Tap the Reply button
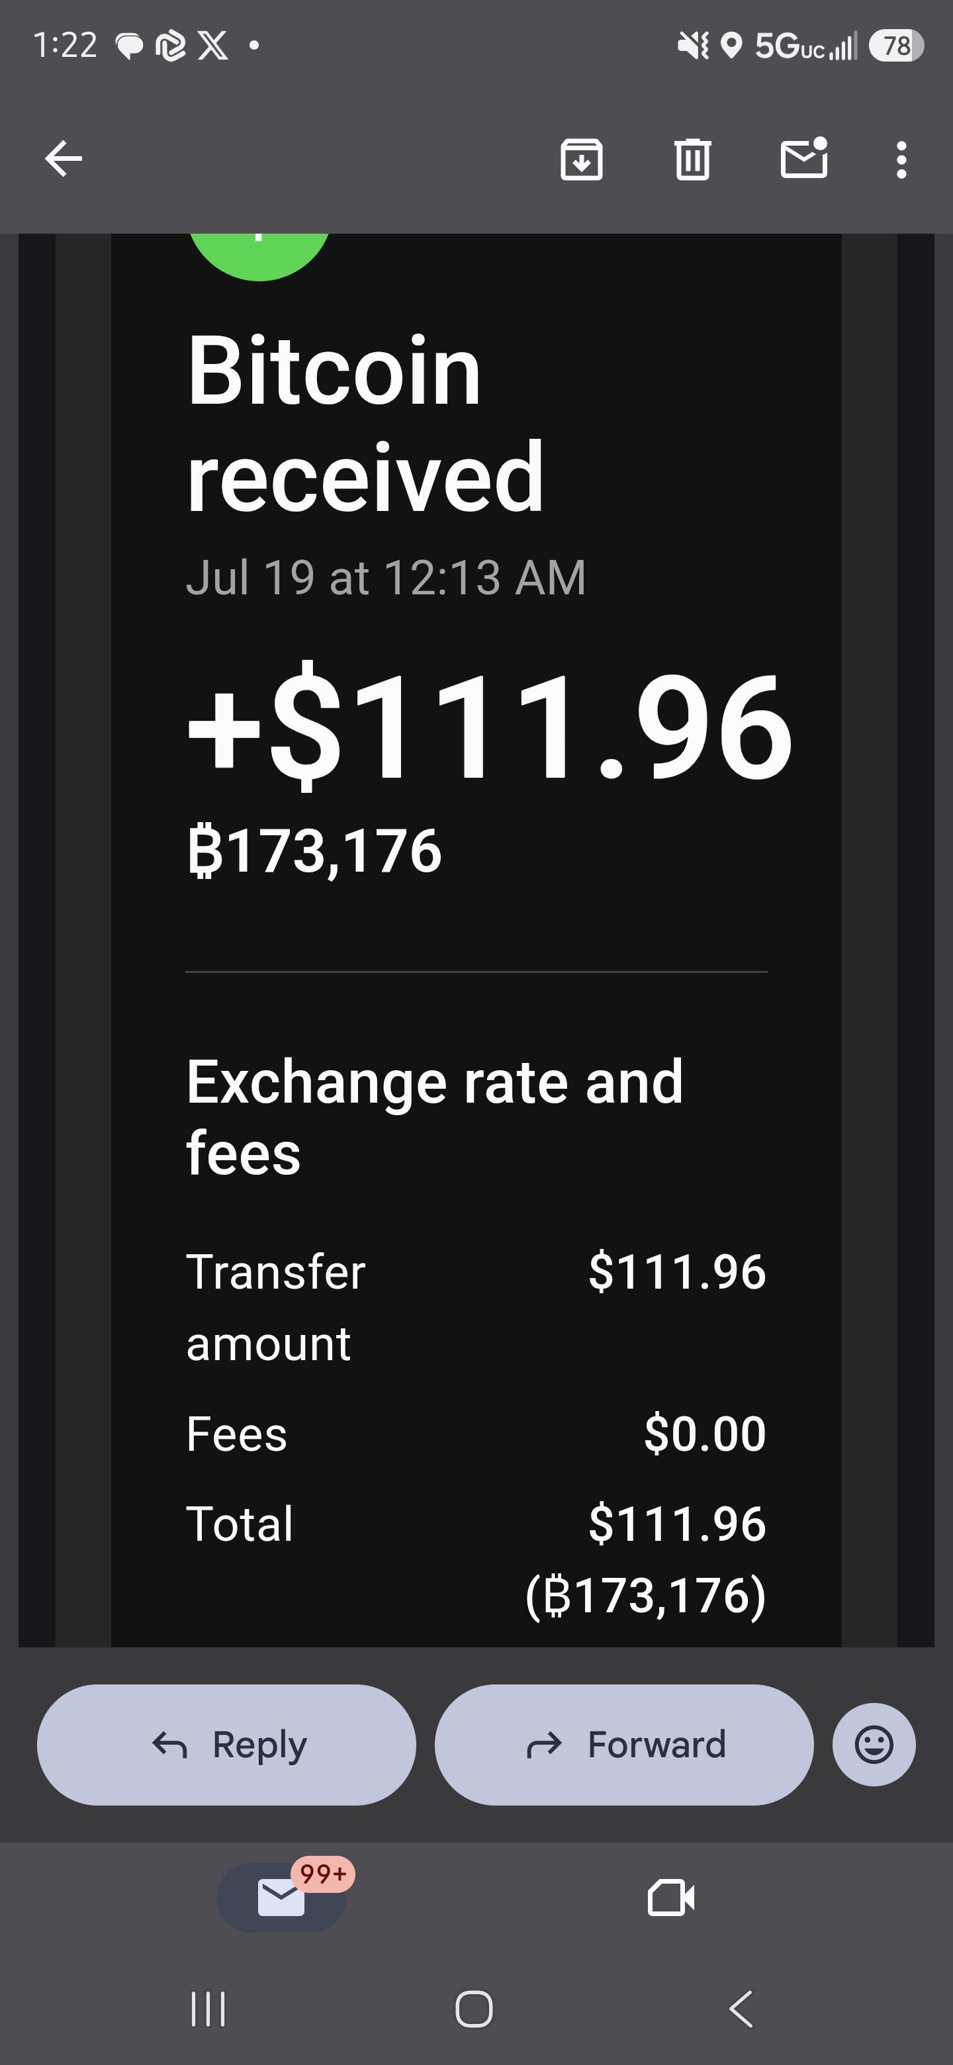The image size is (953, 2065). pos(227,1745)
